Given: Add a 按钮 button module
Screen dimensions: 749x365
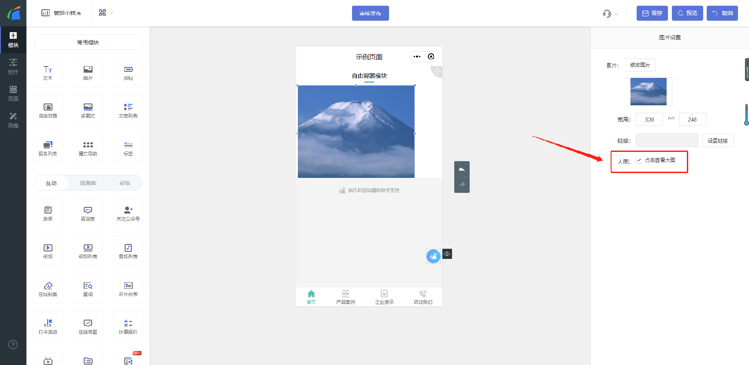Looking at the screenshot, I should (x=128, y=73).
